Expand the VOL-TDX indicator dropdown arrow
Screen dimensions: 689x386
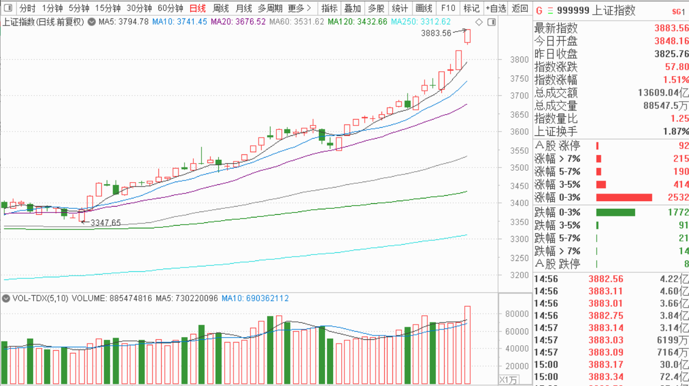click(x=7, y=298)
